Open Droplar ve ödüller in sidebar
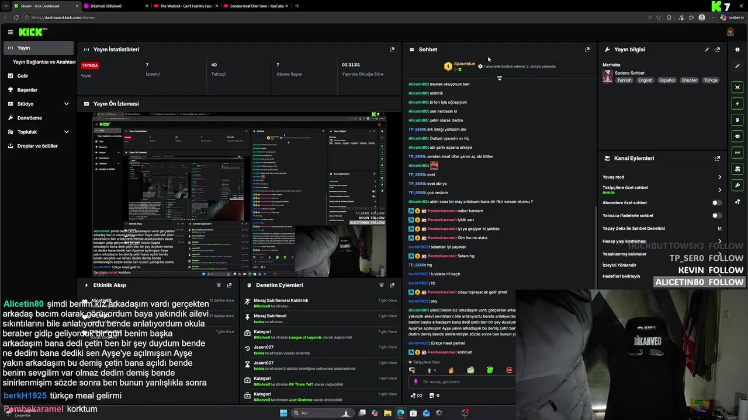The width and height of the screenshot is (748, 420). pos(40,146)
